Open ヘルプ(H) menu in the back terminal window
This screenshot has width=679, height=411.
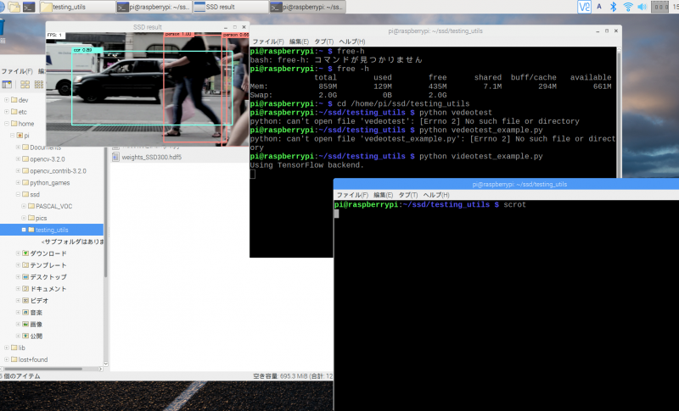[351, 42]
